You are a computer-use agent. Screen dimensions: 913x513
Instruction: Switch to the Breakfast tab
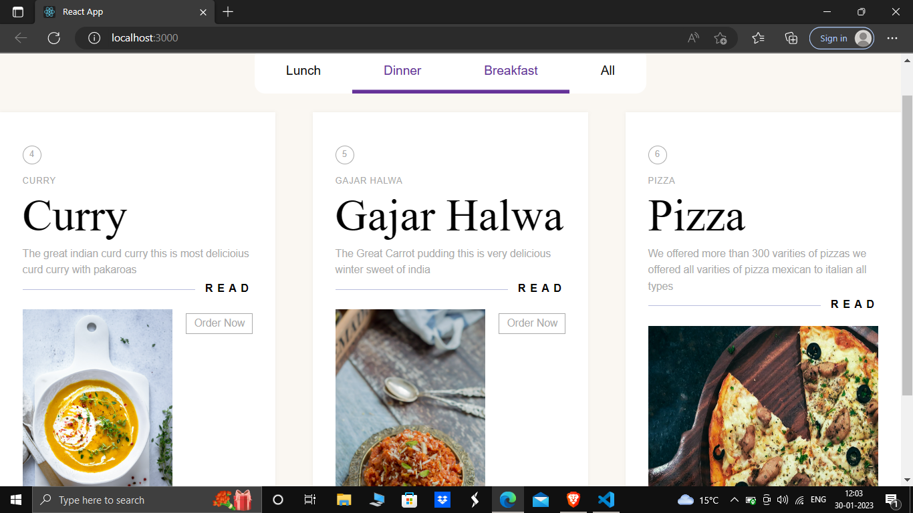pyautogui.click(x=511, y=70)
